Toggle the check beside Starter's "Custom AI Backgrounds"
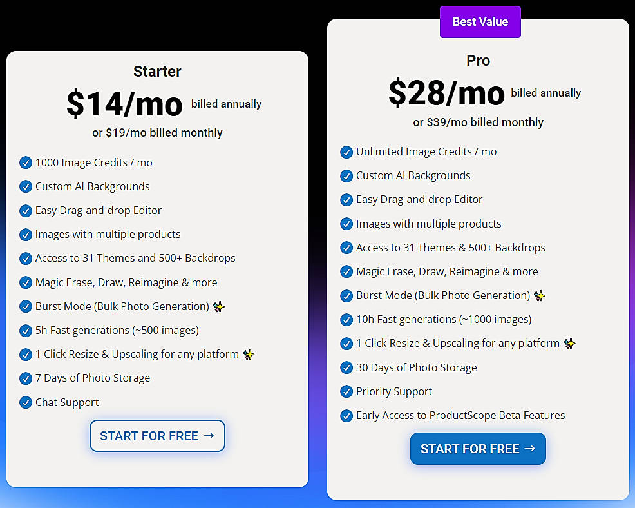635x508 pixels. [26, 187]
